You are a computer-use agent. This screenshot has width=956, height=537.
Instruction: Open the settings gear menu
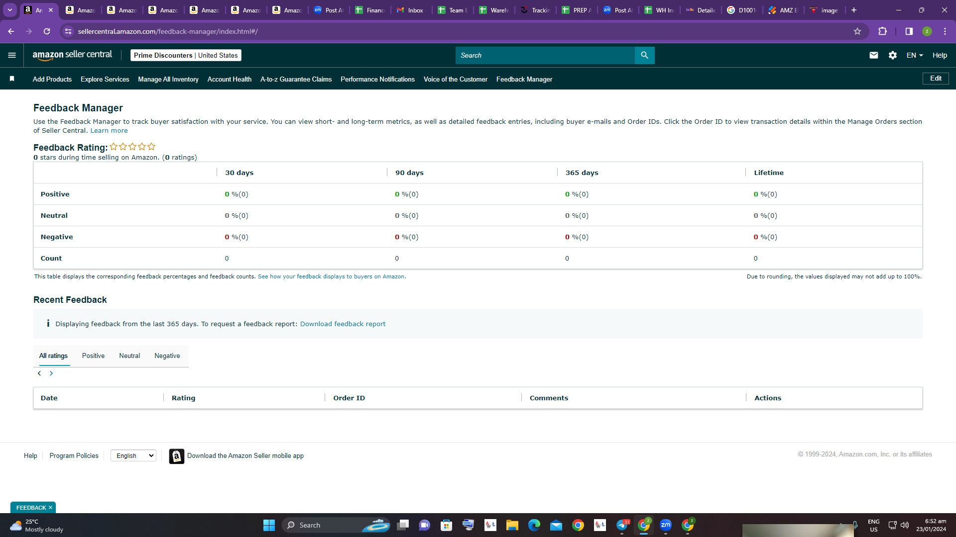pos(893,55)
